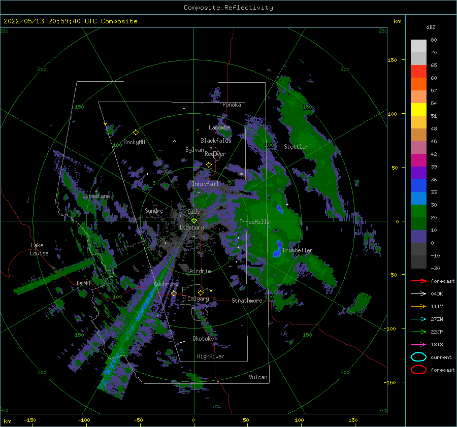
Task: Click the Ponoka city label
Action: [x=232, y=105]
